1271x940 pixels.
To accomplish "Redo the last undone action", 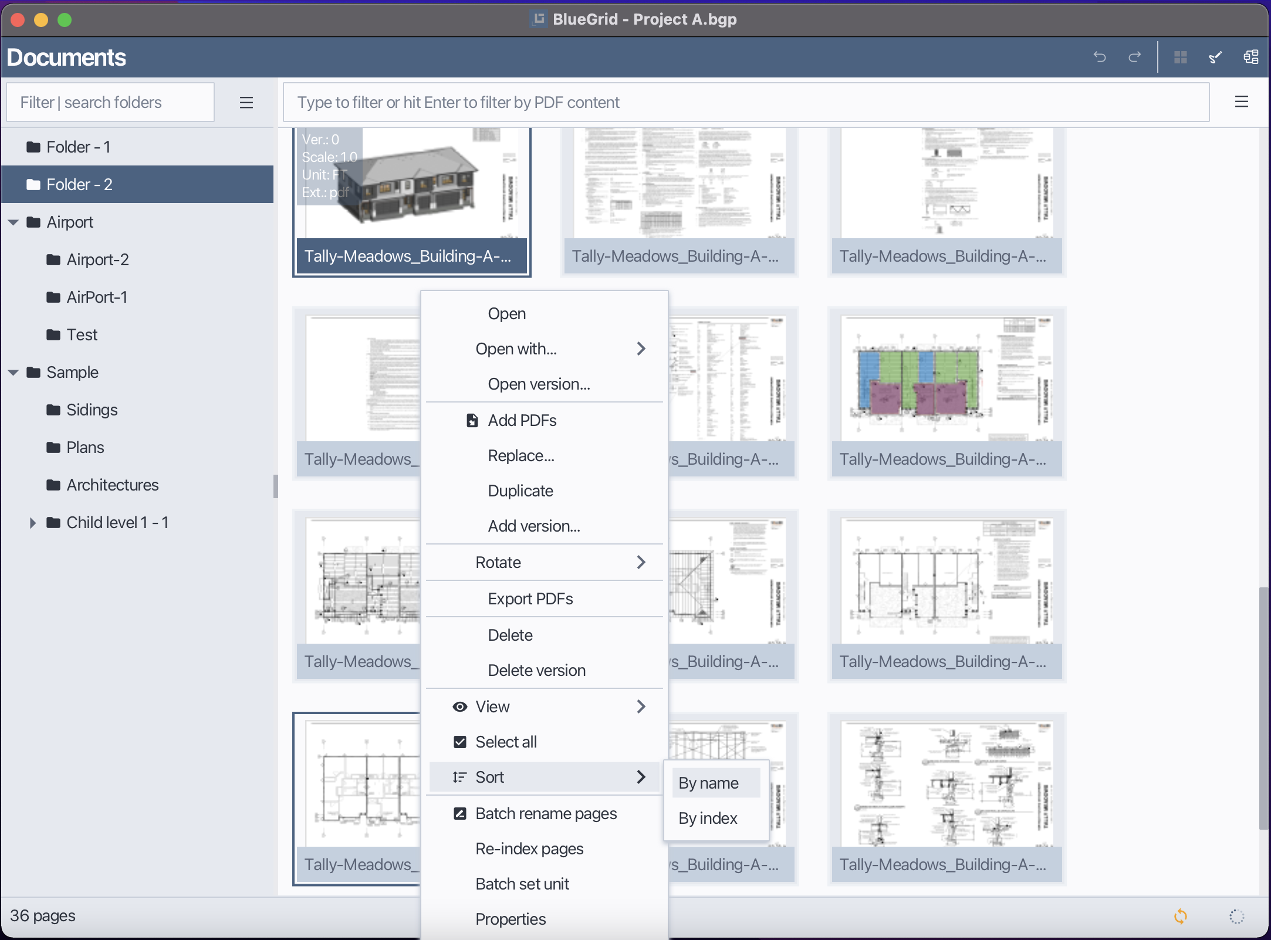I will (x=1134, y=57).
